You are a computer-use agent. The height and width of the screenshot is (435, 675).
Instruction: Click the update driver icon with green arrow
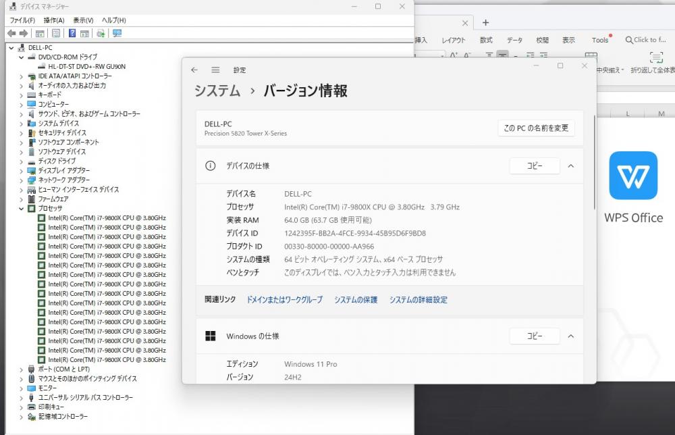(101, 33)
